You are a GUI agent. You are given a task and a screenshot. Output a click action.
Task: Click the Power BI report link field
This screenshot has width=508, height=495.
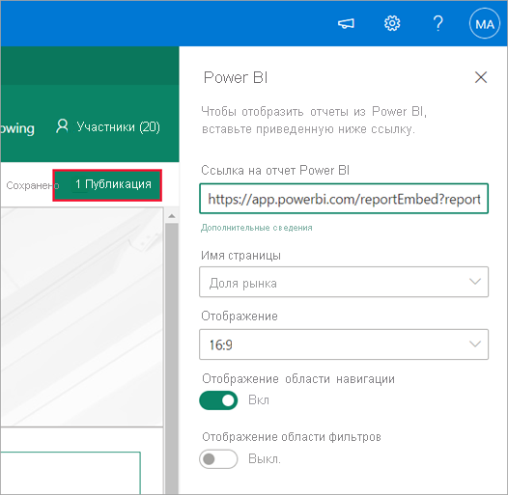click(x=344, y=199)
